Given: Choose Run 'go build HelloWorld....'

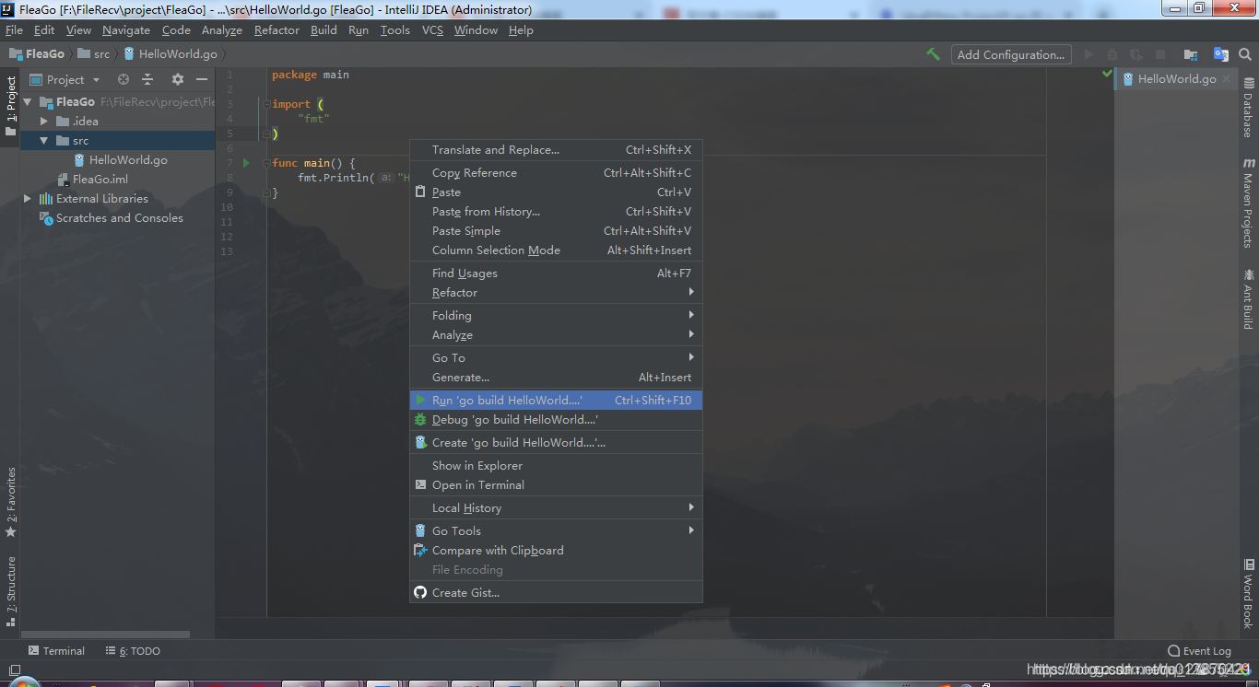Looking at the screenshot, I should [x=556, y=401].
